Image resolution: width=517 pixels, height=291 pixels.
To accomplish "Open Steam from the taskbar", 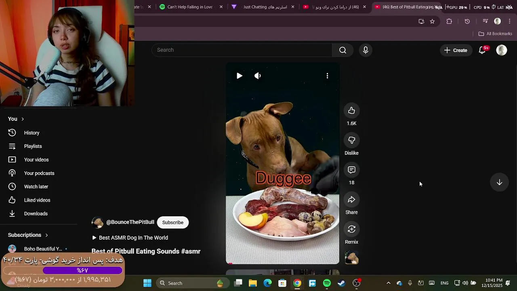I will (x=341, y=283).
